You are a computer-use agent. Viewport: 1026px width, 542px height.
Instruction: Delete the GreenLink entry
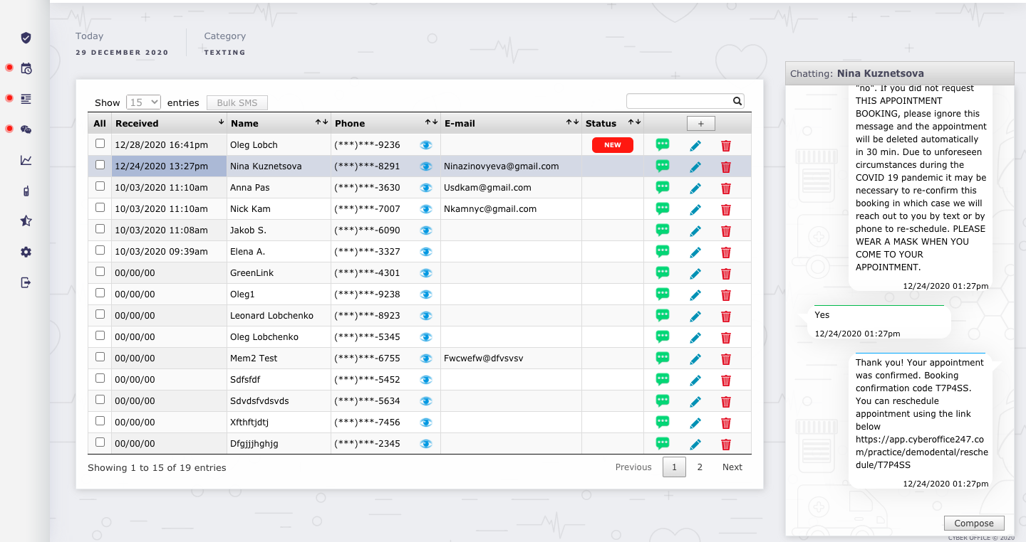[726, 274]
